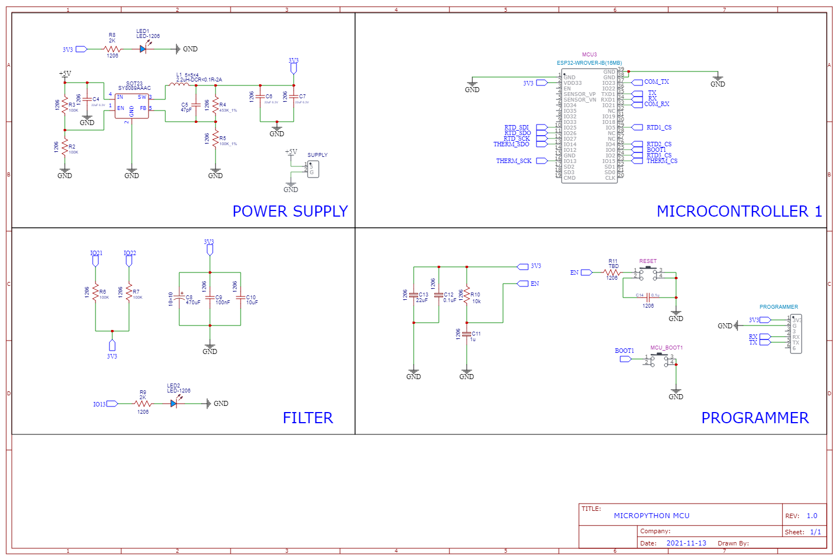The height and width of the screenshot is (560, 839).
Task: Click the COM_RX net label
Action: click(656, 104)
